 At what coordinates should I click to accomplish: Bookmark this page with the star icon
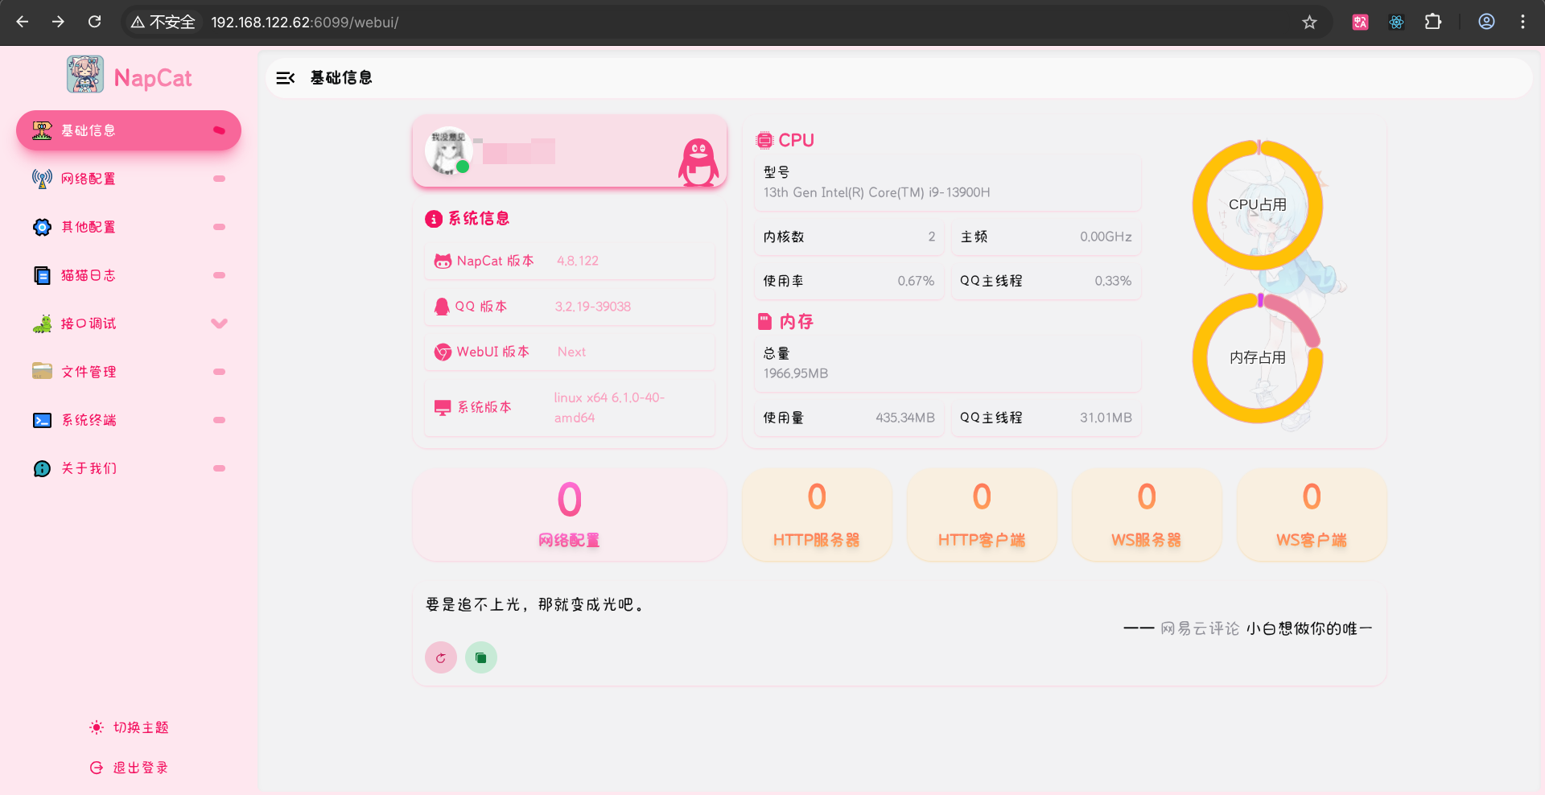tap(1309, 23)
